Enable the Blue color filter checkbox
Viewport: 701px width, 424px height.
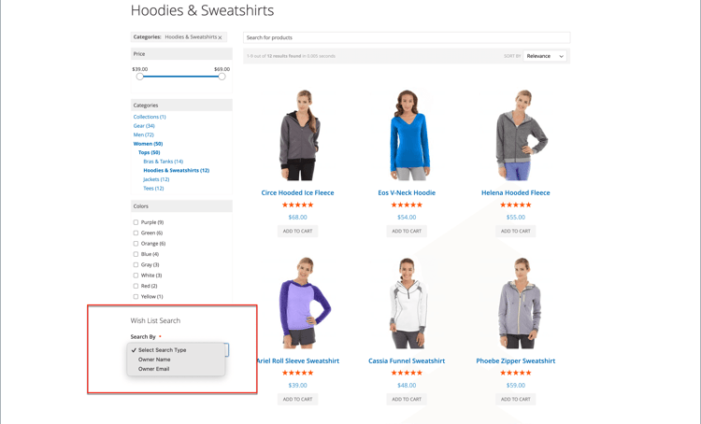point(136,254)
